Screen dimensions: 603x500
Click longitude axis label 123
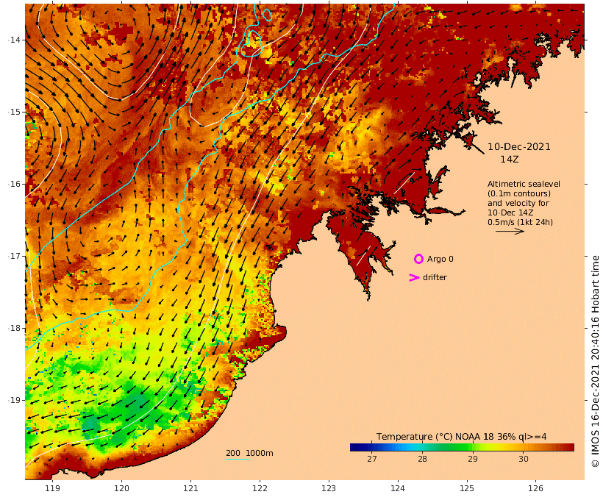pyautogui.click(x=329, y=488)
